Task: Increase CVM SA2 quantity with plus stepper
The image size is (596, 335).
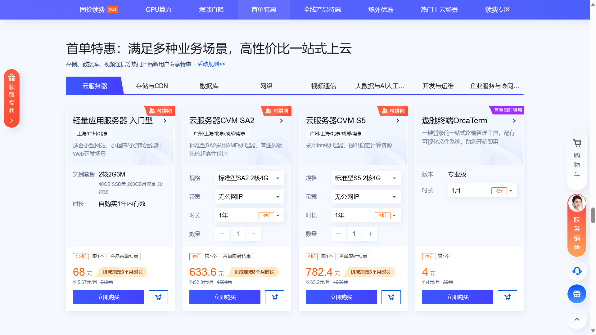Action: (x=254, y=234)
